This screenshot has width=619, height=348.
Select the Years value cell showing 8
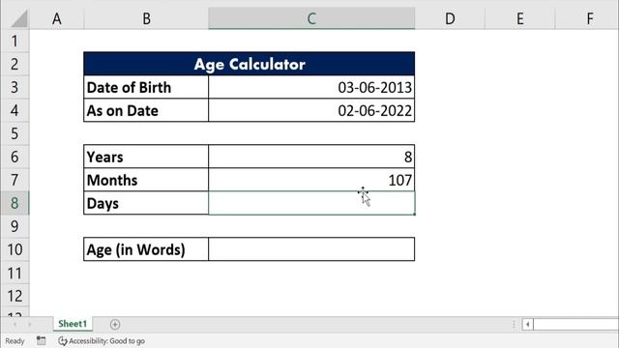(311, 157)
